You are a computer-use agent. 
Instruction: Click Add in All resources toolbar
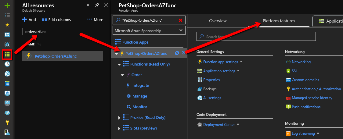click(29, 20)
